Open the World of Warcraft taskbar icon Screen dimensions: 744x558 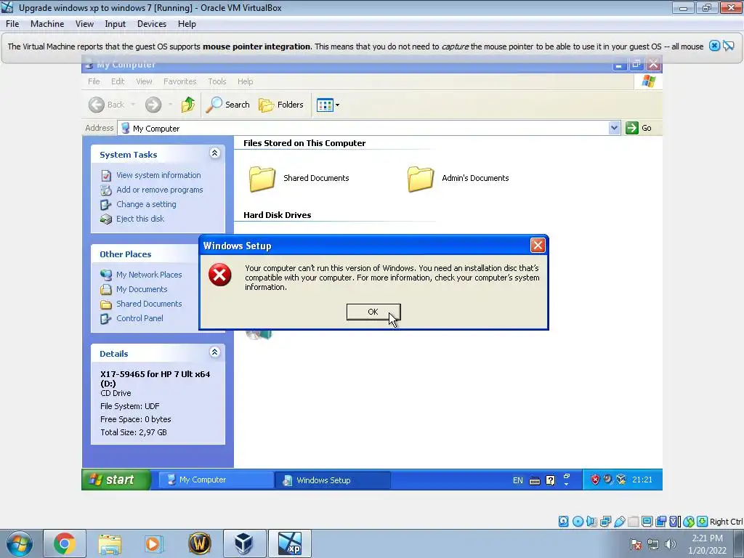(x=200, y=543)
